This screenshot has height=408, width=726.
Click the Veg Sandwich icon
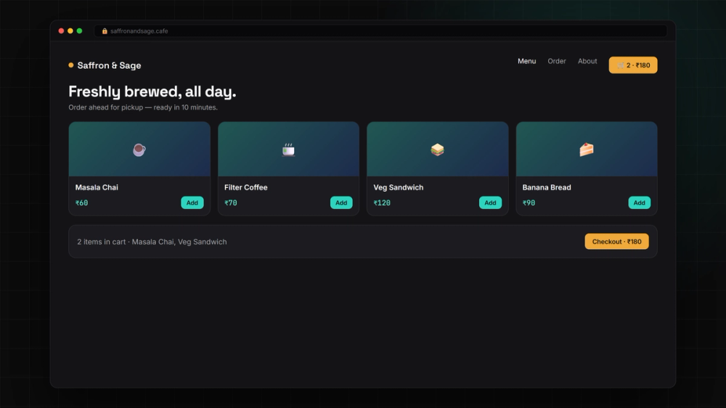pyautogui.click(x=438, y=150)
